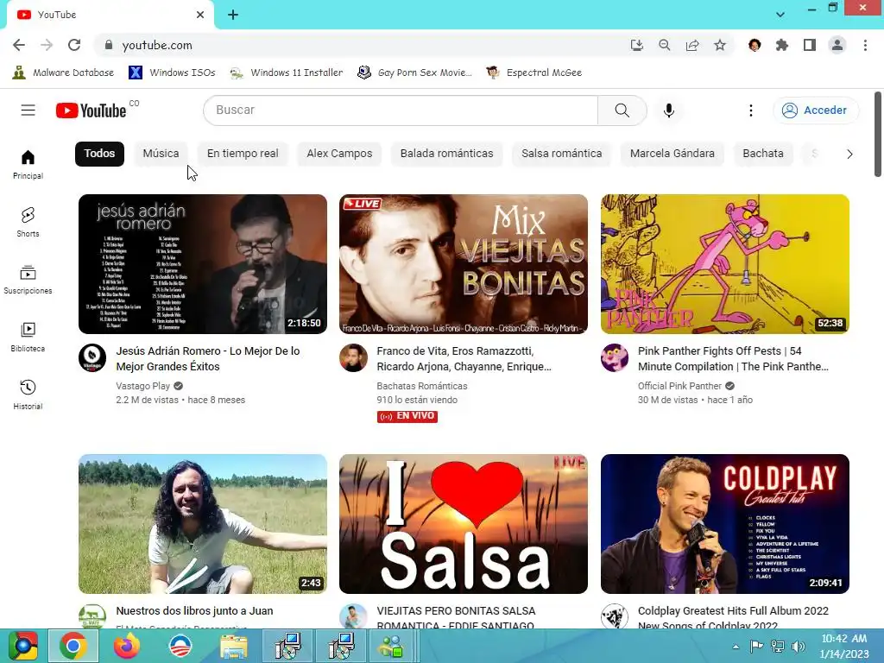Open Pink Panther video thumbnail
The width and height of the screenshot is (884, 663).
[725, 264]
